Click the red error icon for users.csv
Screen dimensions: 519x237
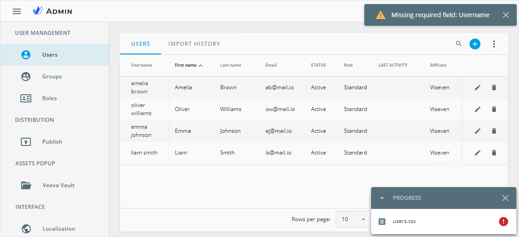pos(503,222)
